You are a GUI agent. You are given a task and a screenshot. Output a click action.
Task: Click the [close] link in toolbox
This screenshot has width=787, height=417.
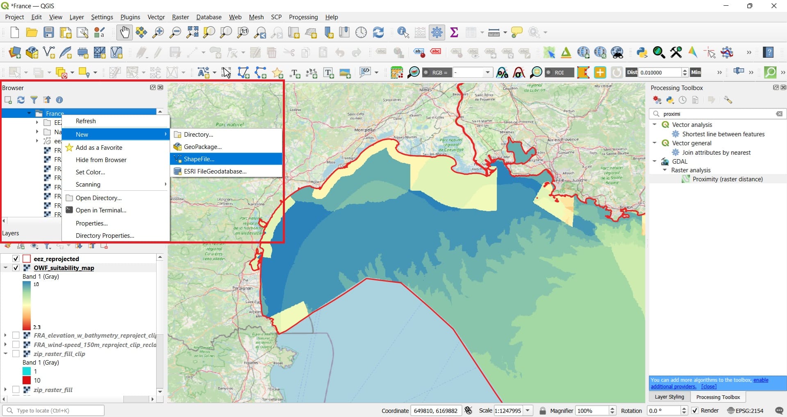pyautogui.click(x=709, y=387)
